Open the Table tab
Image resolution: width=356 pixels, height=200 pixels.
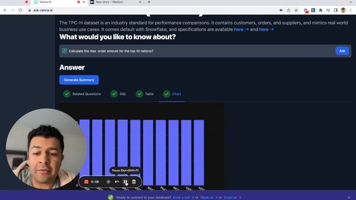[x=145, y=94]
